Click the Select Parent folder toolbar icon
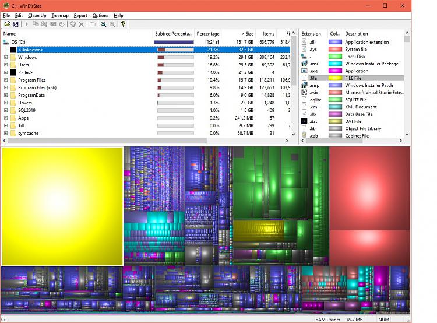The width and height of the screenshot is (437, 323). (x=93, y=24)
